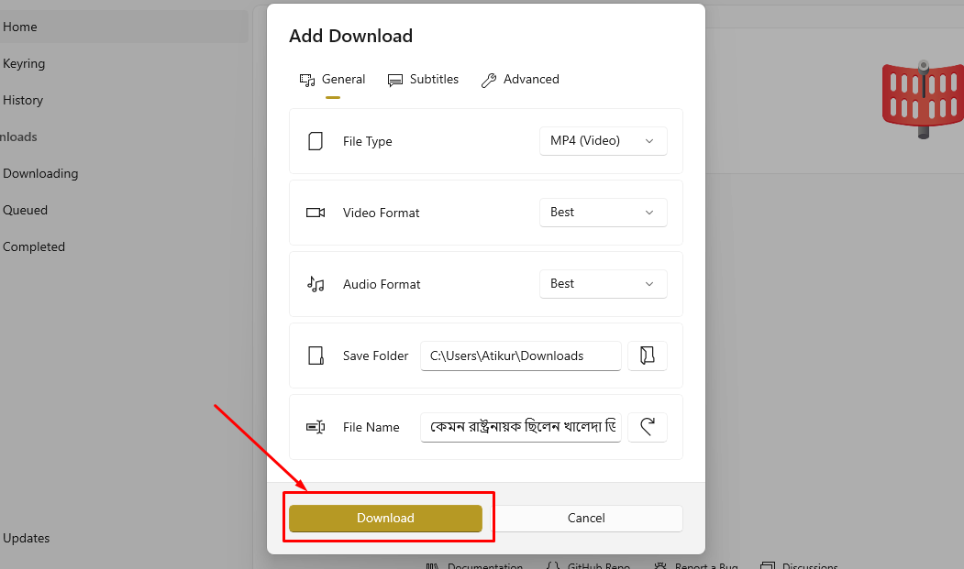
Task: Open the GitHub Repo link icon
Action: (x=551, y=565)
